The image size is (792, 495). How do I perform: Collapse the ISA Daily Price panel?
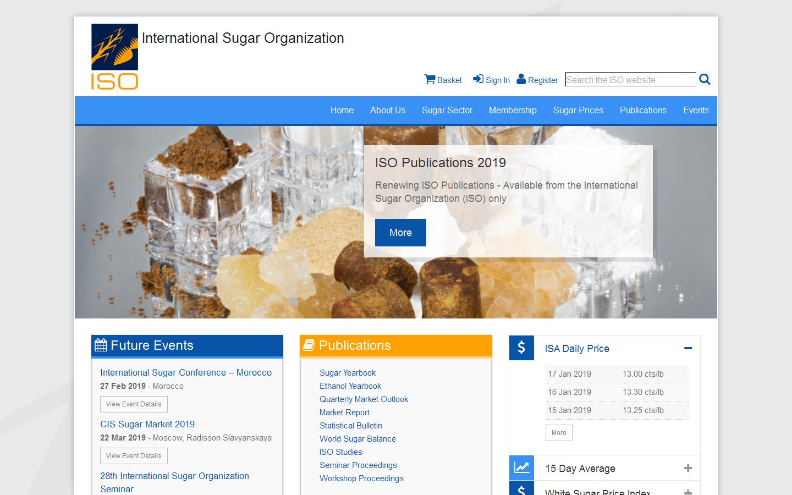click(x=687, y=348)
